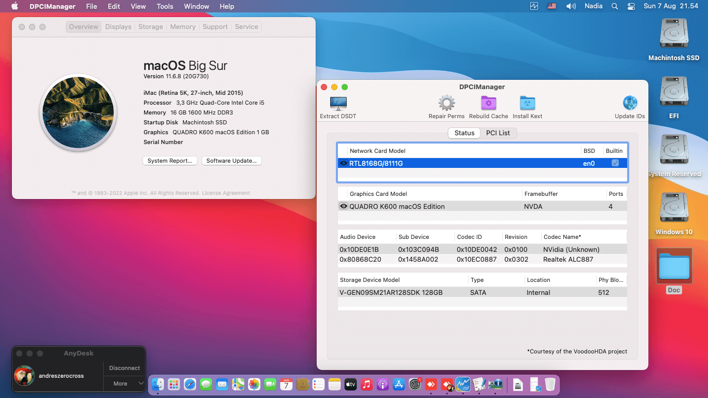Switch to the Memory tab in About window
This screenshot has width=708, height=398.
[182, 26]
